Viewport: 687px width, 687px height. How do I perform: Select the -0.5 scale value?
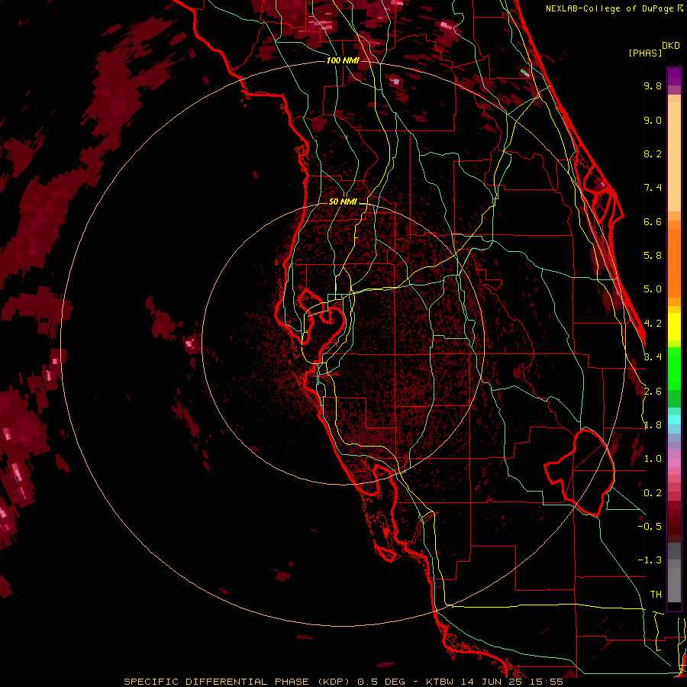pyautogui.click(x=650, y=527)
